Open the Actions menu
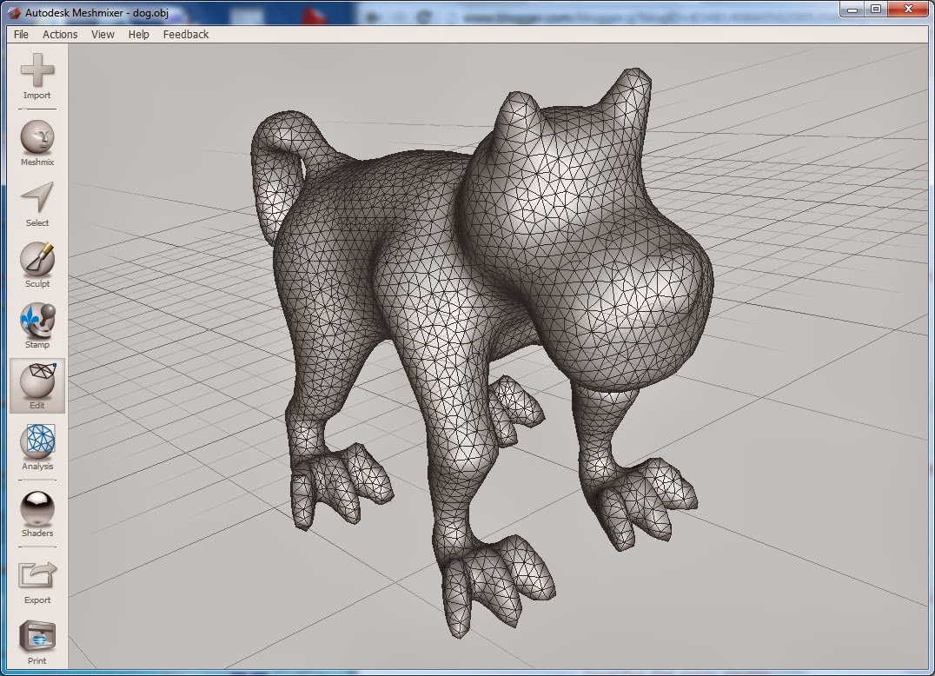The image size is (935, 676). [x=59, y=34]
